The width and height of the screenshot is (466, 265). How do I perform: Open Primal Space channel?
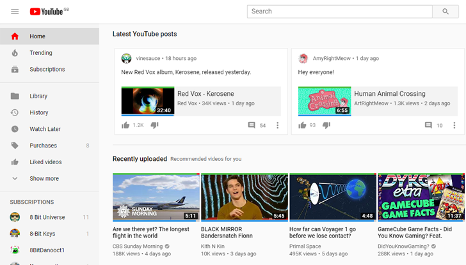tap(305, 246)
